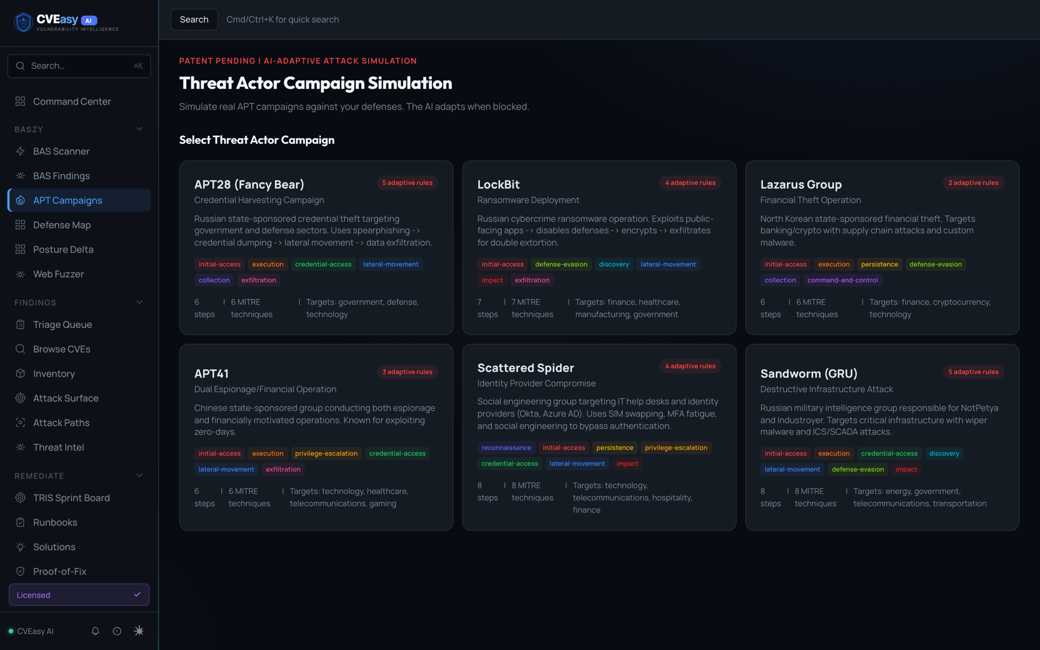Collapse the FINDINGS section
This screenshot has height=650, width=1040.
(x=139, y=303)
